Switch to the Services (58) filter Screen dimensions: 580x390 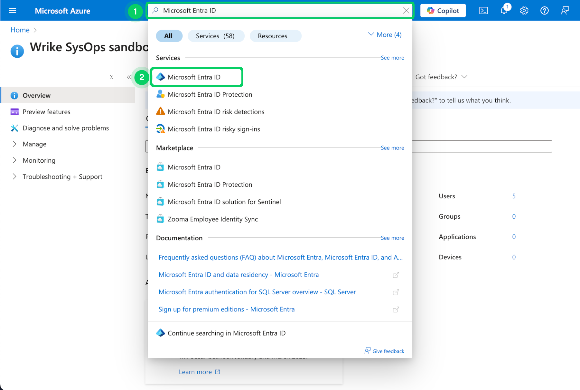pos(215,36)
